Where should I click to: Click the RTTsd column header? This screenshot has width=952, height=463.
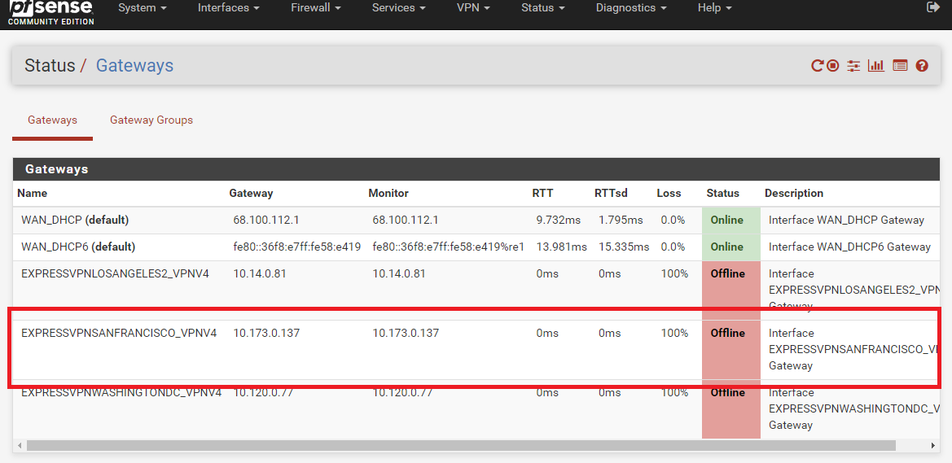pyautogui.click(x=611, y=193)
